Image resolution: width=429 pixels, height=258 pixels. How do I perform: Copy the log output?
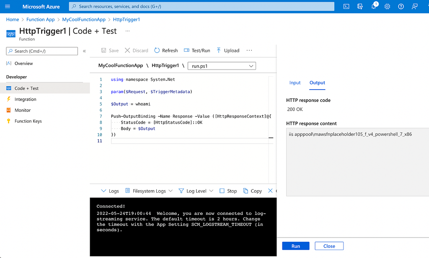coord(253,191)
